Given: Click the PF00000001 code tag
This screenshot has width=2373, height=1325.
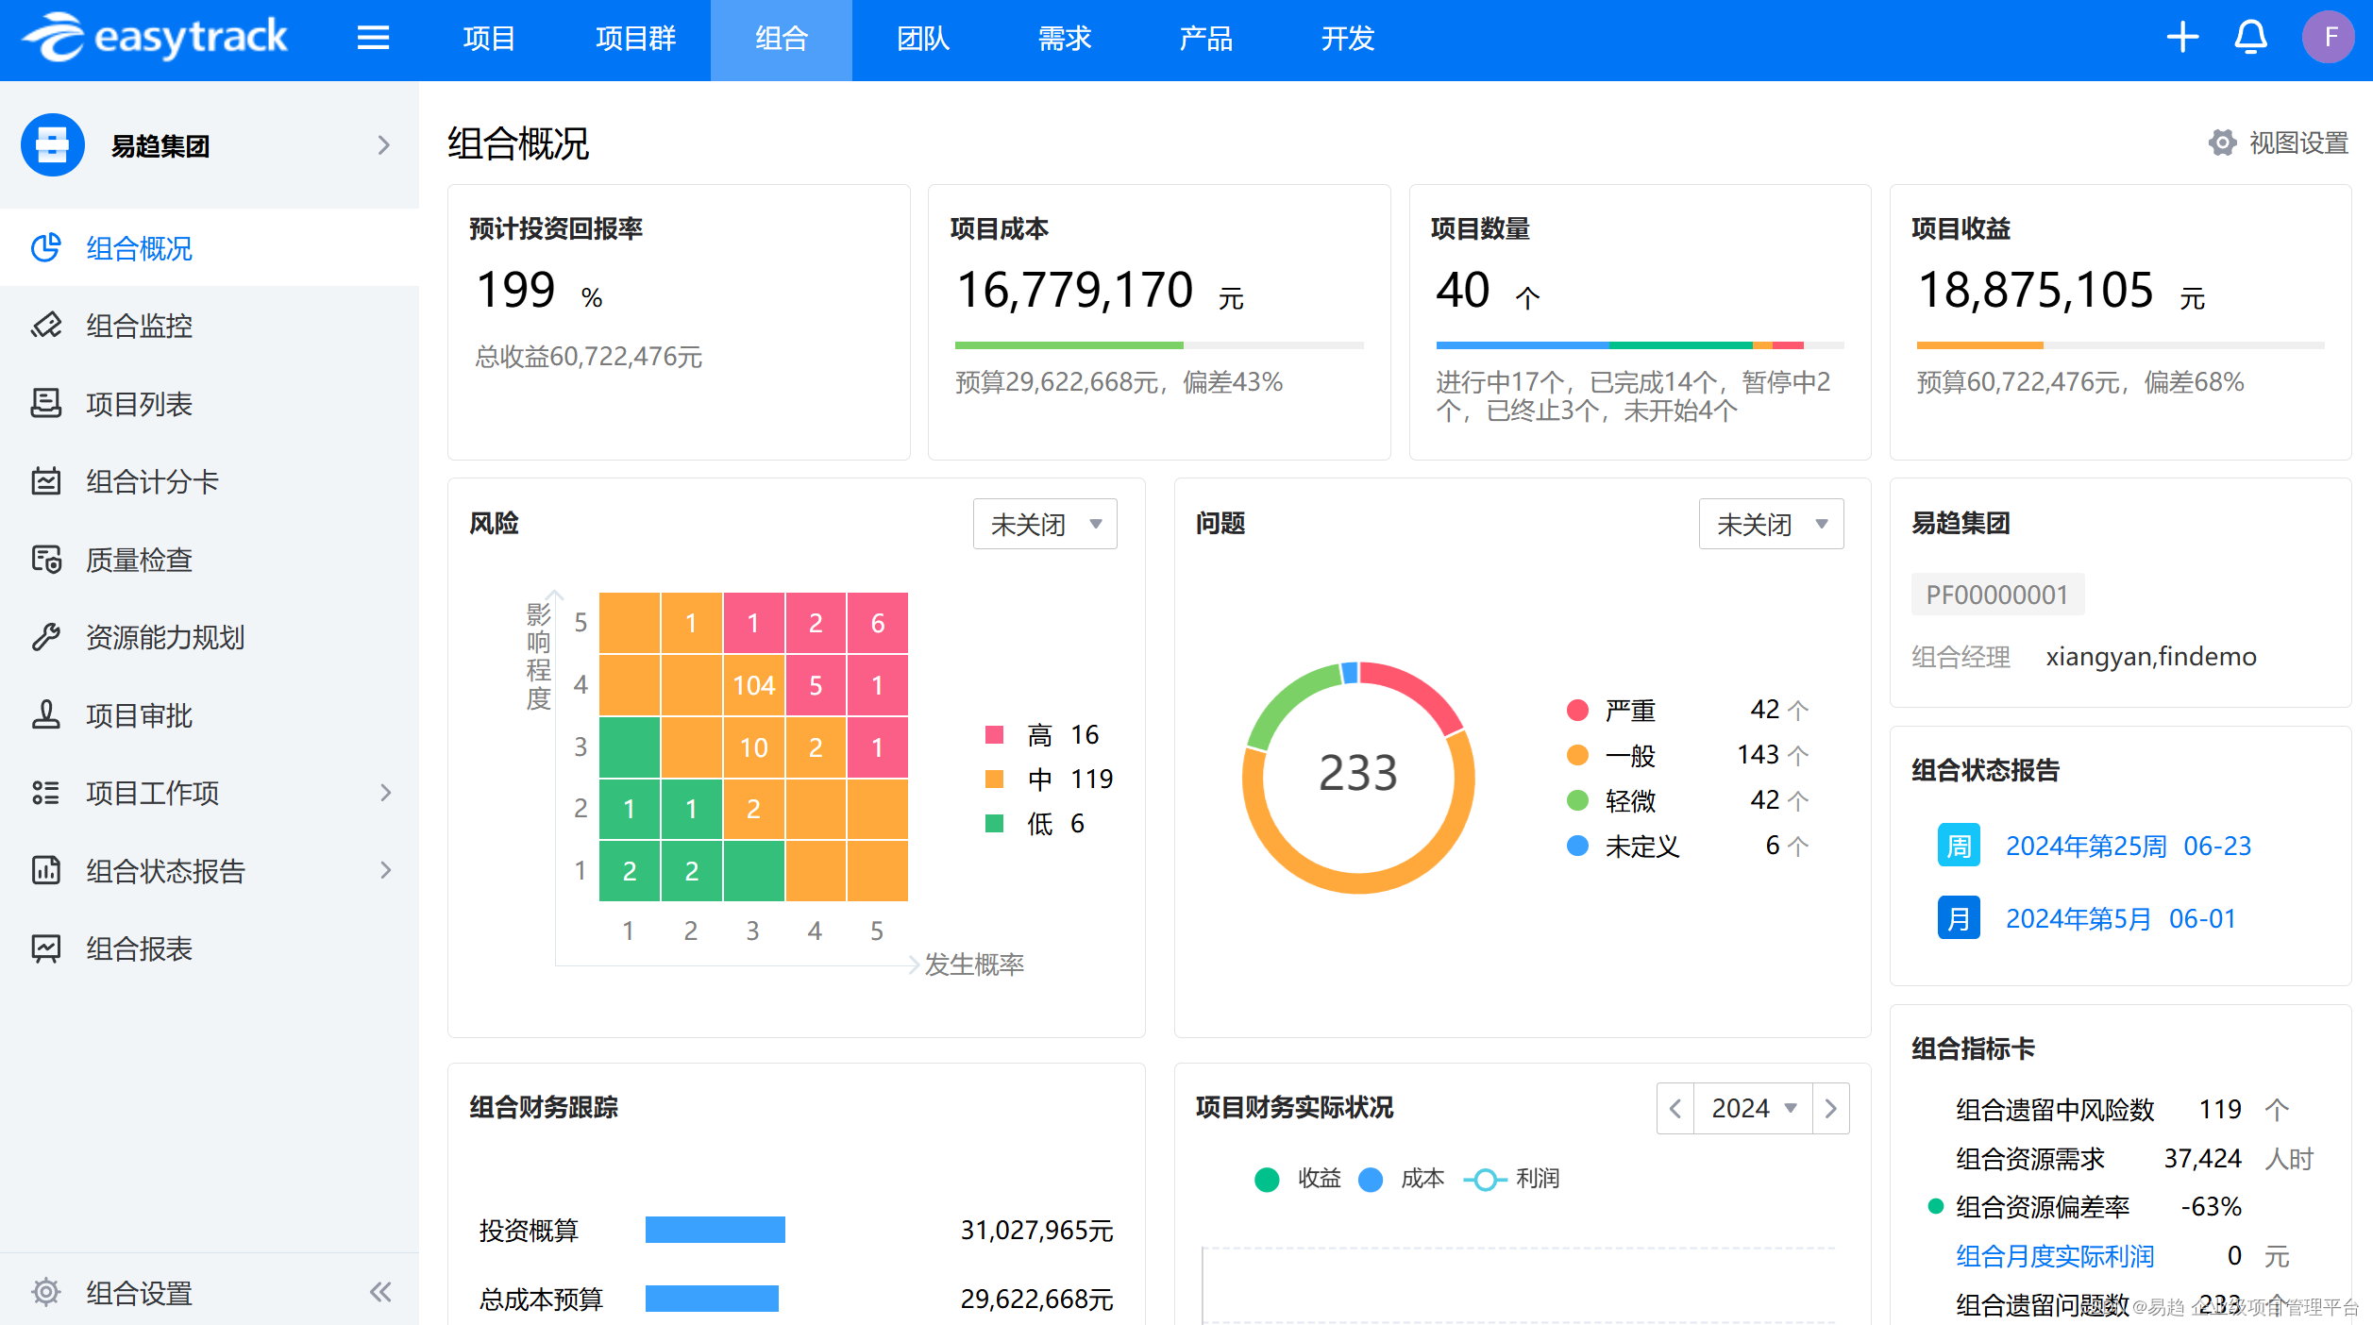Looking at the screenshot, I should coord(1996,595).
